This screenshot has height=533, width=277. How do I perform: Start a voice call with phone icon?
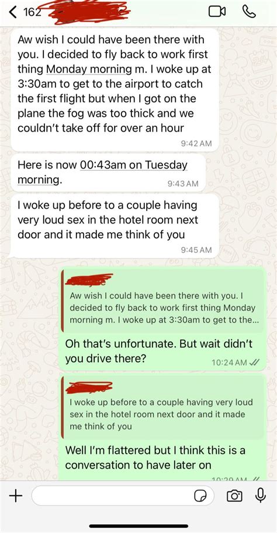(x=250, y=12)
